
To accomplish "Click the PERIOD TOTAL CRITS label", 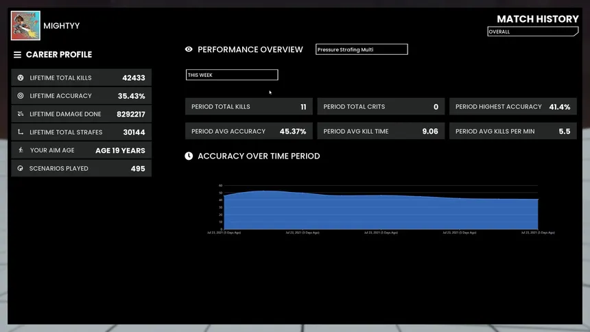I will (x=354, y=106).
